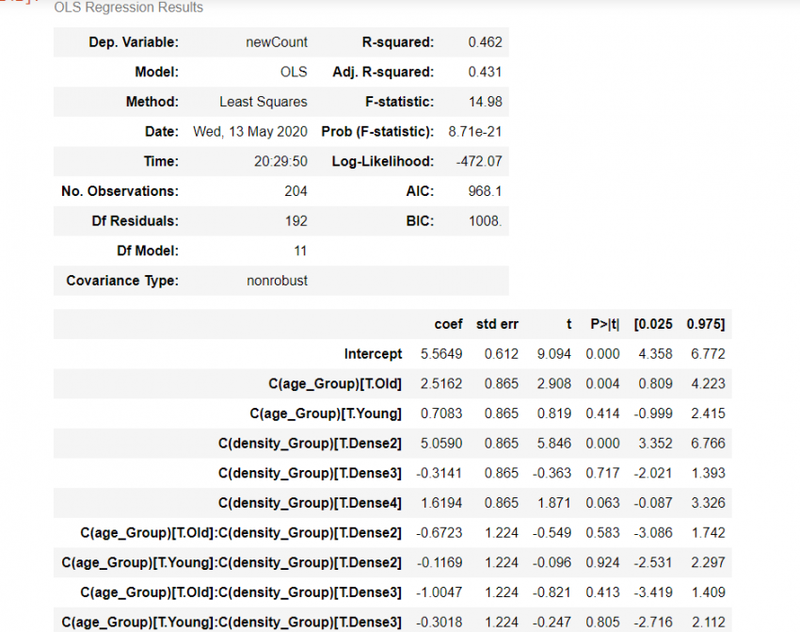Select the C(age_Group)[T.Young]:C(density_Group)[T.Dense3] interaction row label

coord(232,622)
